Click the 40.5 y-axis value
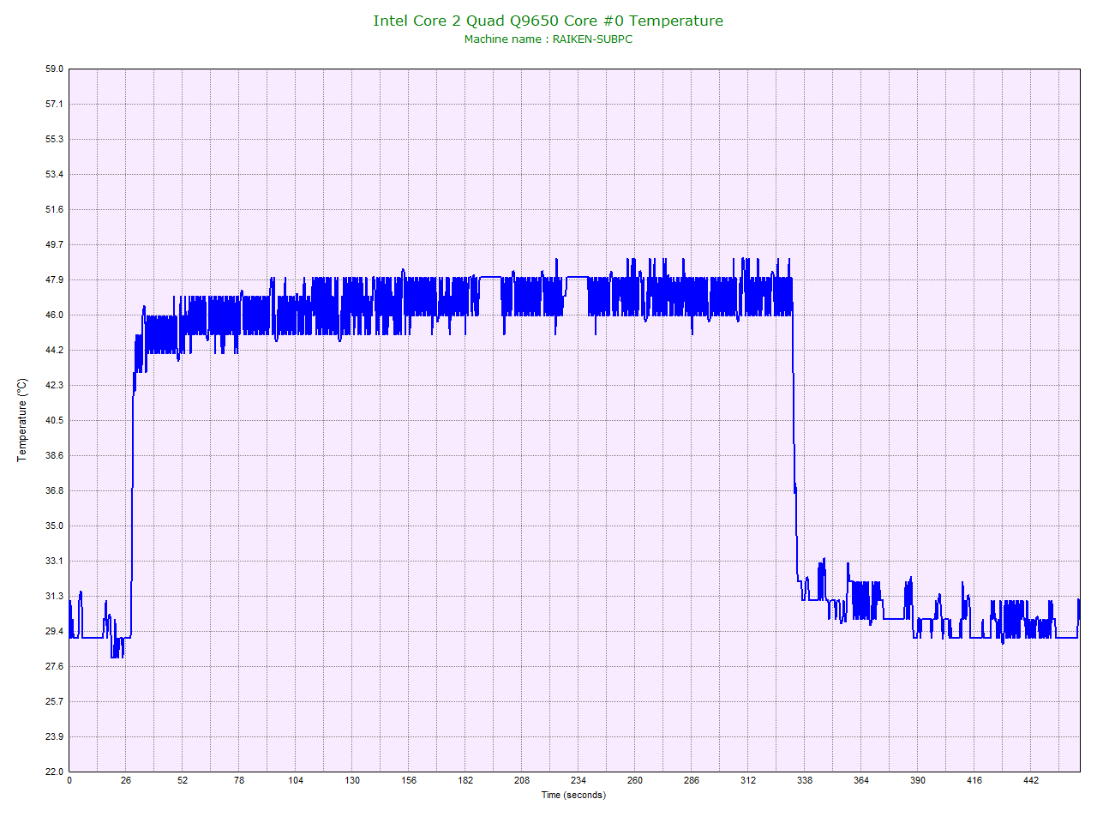Image resolution: width=1097 pixels, height=823 pixels. [54, 420]
